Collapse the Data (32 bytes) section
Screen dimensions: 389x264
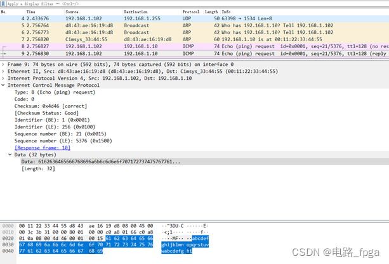click(x=10, y=154)
